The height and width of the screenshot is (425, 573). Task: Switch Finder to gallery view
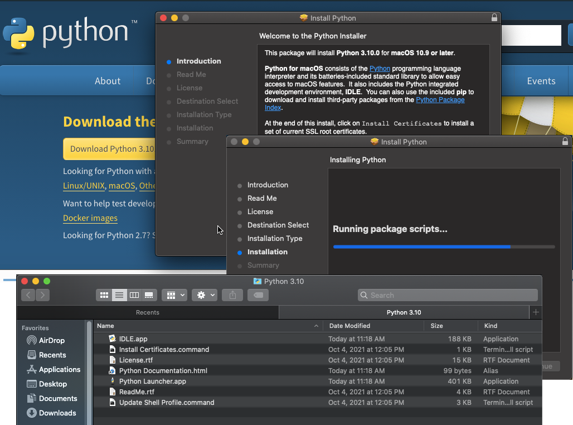pos(149,295)
